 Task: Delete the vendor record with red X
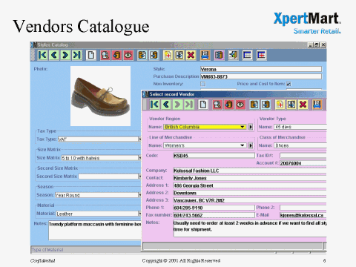[x=303, y=105]
